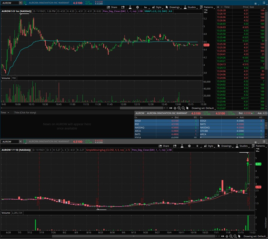The height and width of the screenshot is (239, 268).
Task: Open upper chart settings gear
Action: click(x=137, y=7)
